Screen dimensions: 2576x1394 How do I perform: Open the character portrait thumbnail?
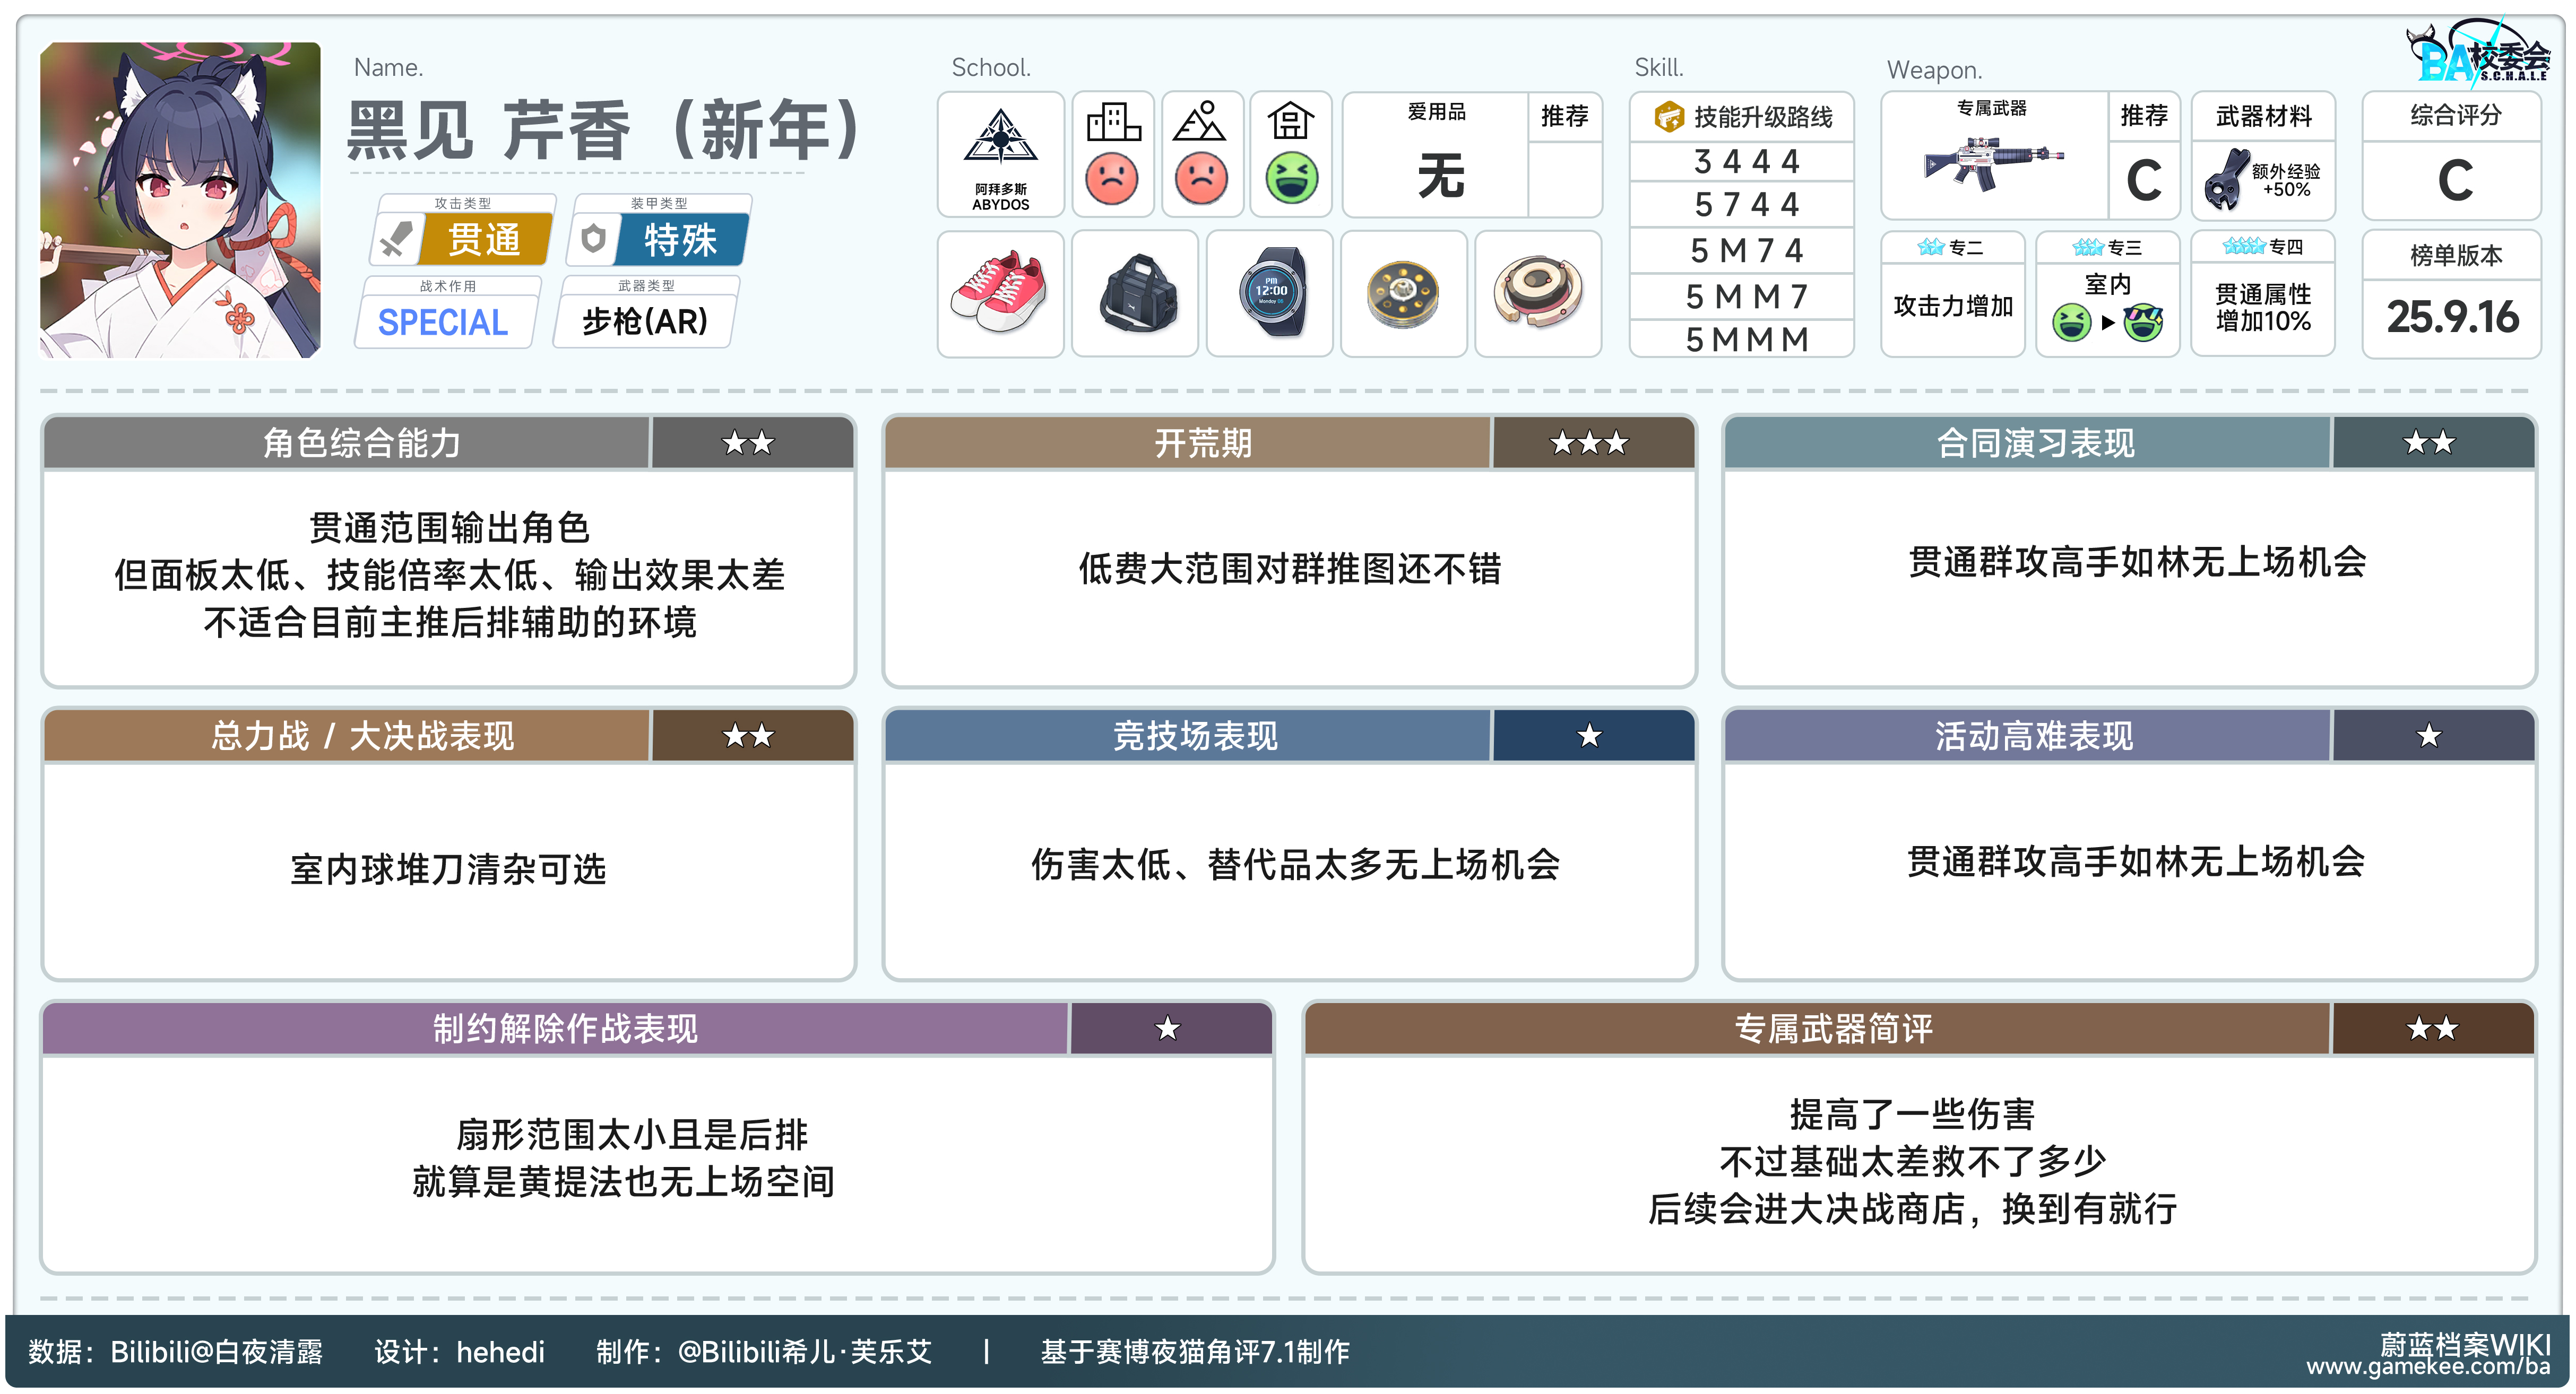click(x=180, y=200)
